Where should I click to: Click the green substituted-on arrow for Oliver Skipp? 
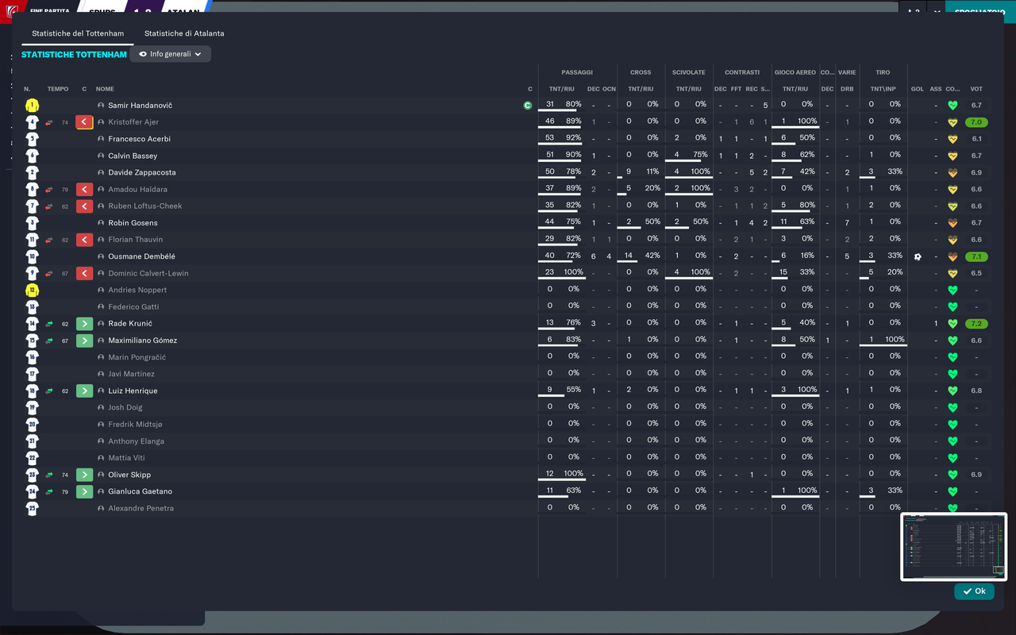click(x=85, y=475)
